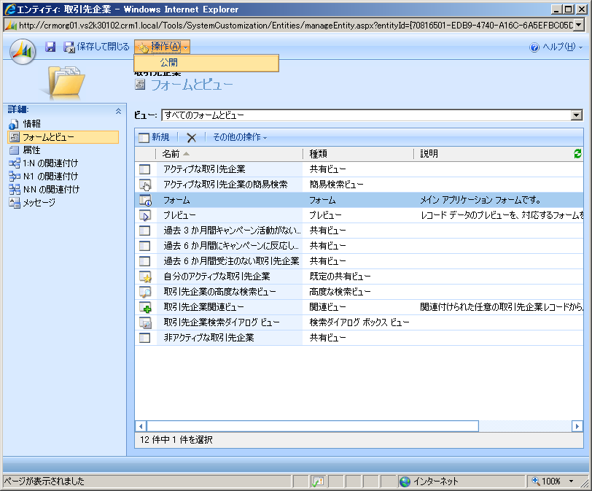592x491 pixels.
Task: Open the ヘルプ(H) menu
Action: click(562, 47)
